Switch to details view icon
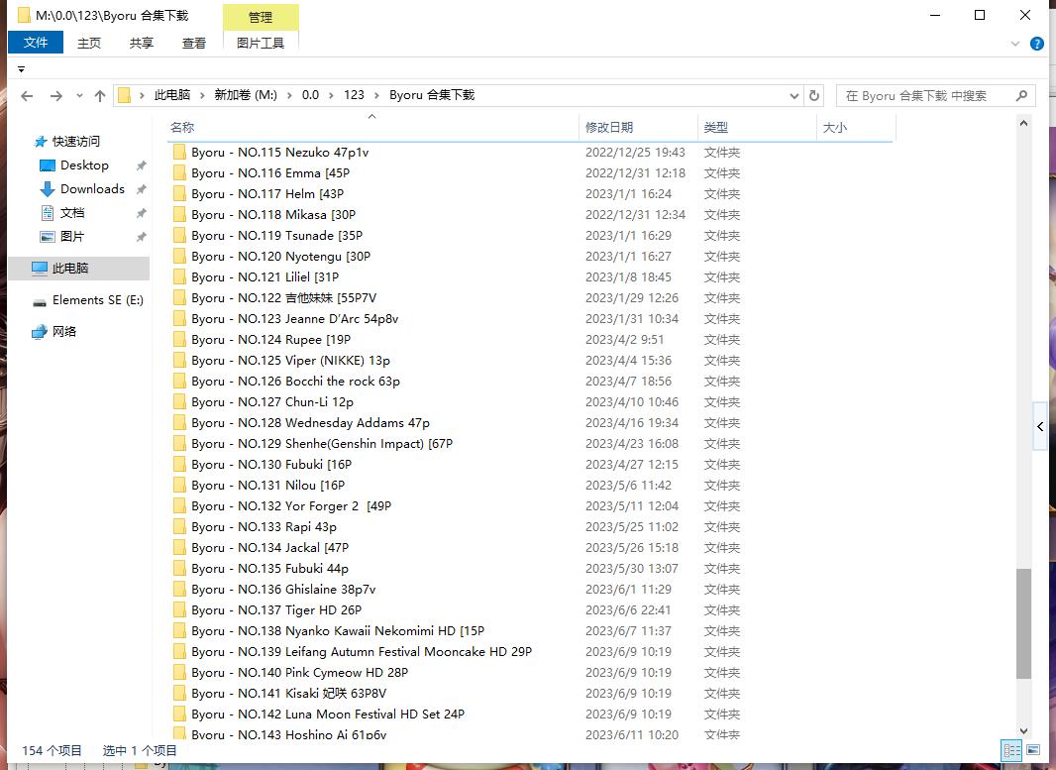 tap(1011, 750)
